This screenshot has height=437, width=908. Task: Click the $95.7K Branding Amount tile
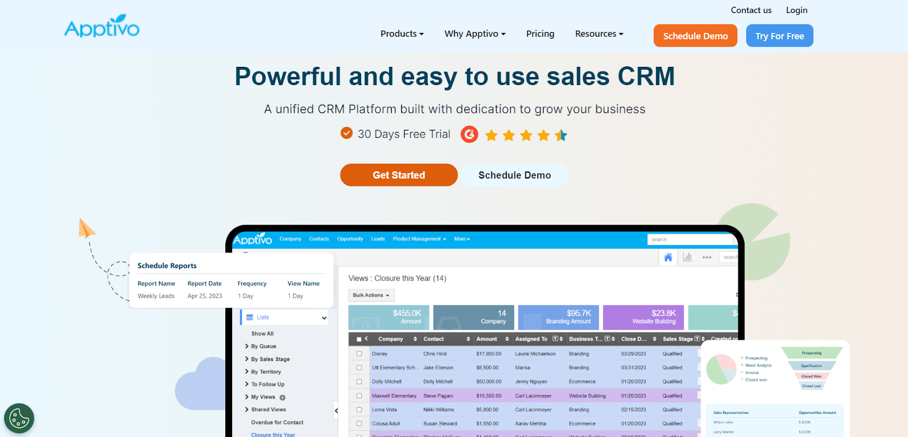[x=558, y=317]
